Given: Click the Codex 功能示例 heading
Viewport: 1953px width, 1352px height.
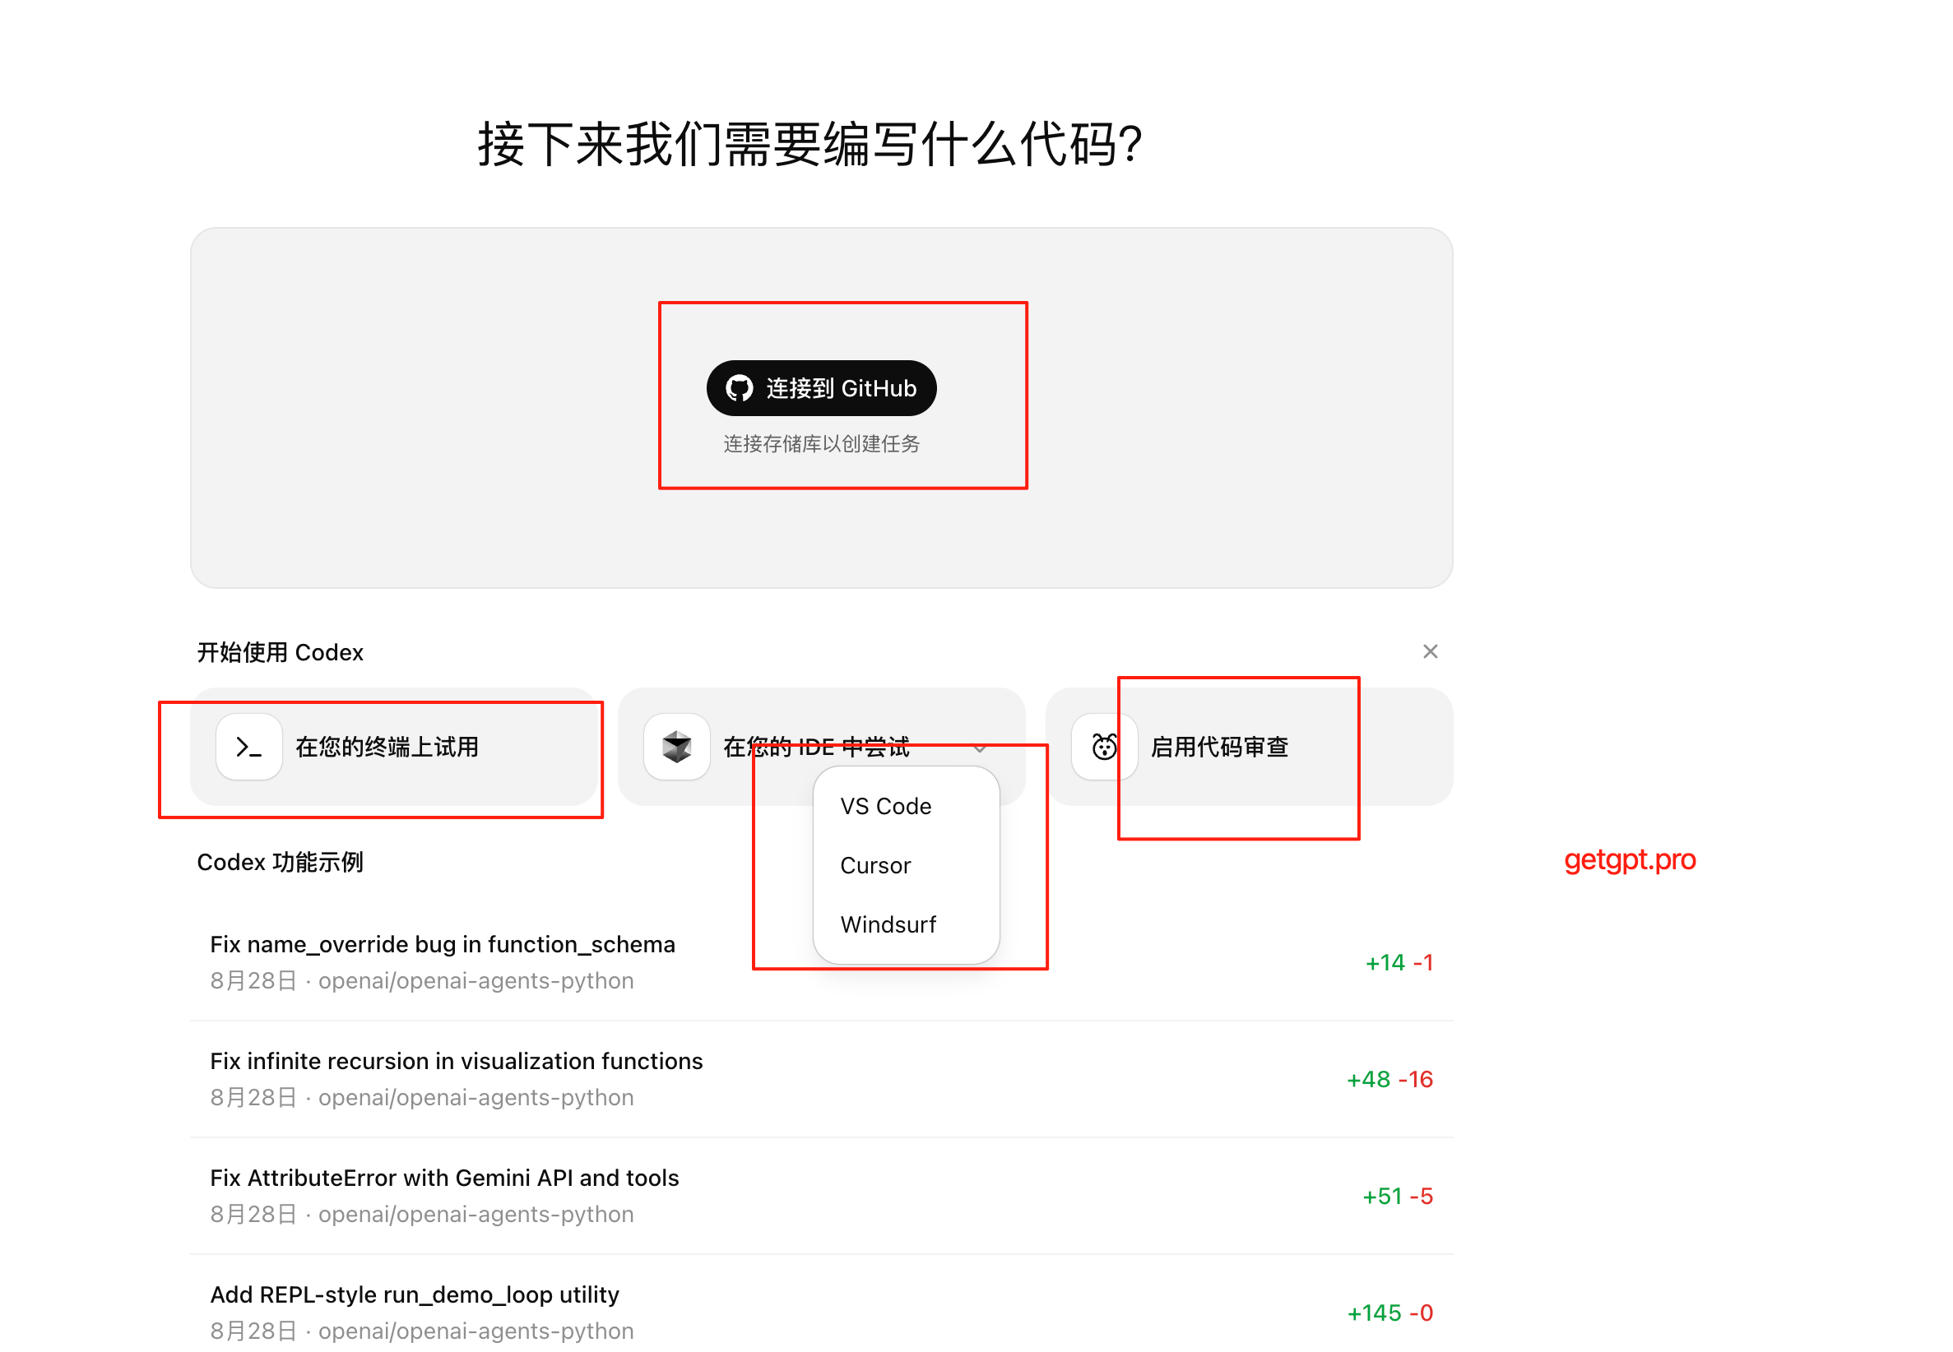Looking at the screenshot, I should click(280, 863).
